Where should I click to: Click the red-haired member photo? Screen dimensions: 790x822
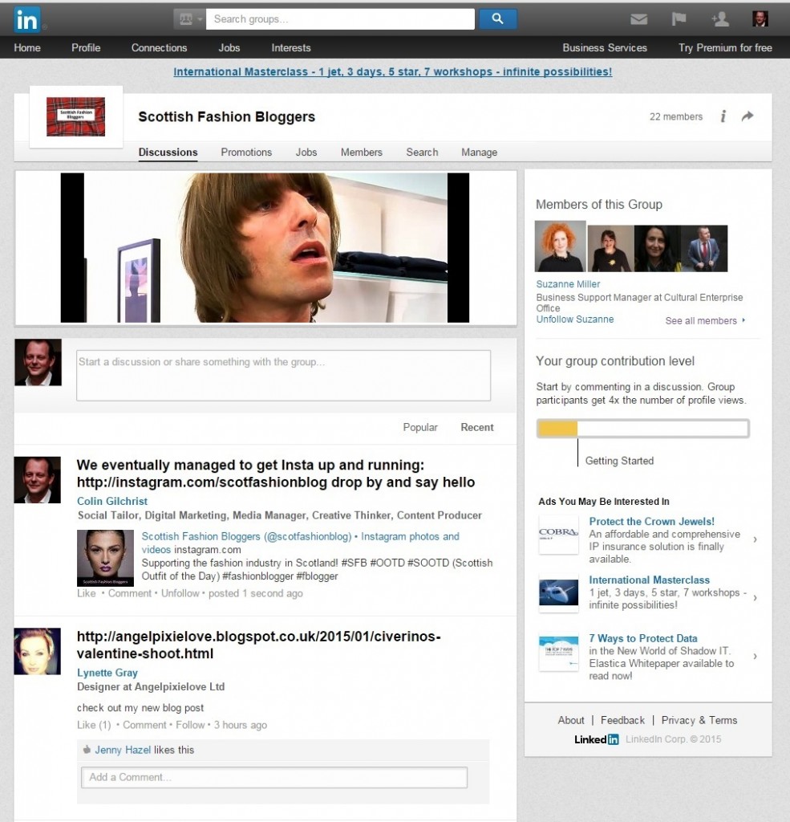pos(560,246)
